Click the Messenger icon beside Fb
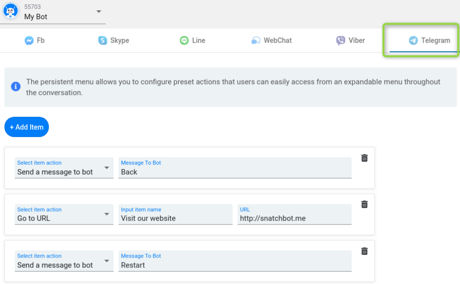Image resolution: width=460 pixels, height=284 pixels. coord(29,41)
